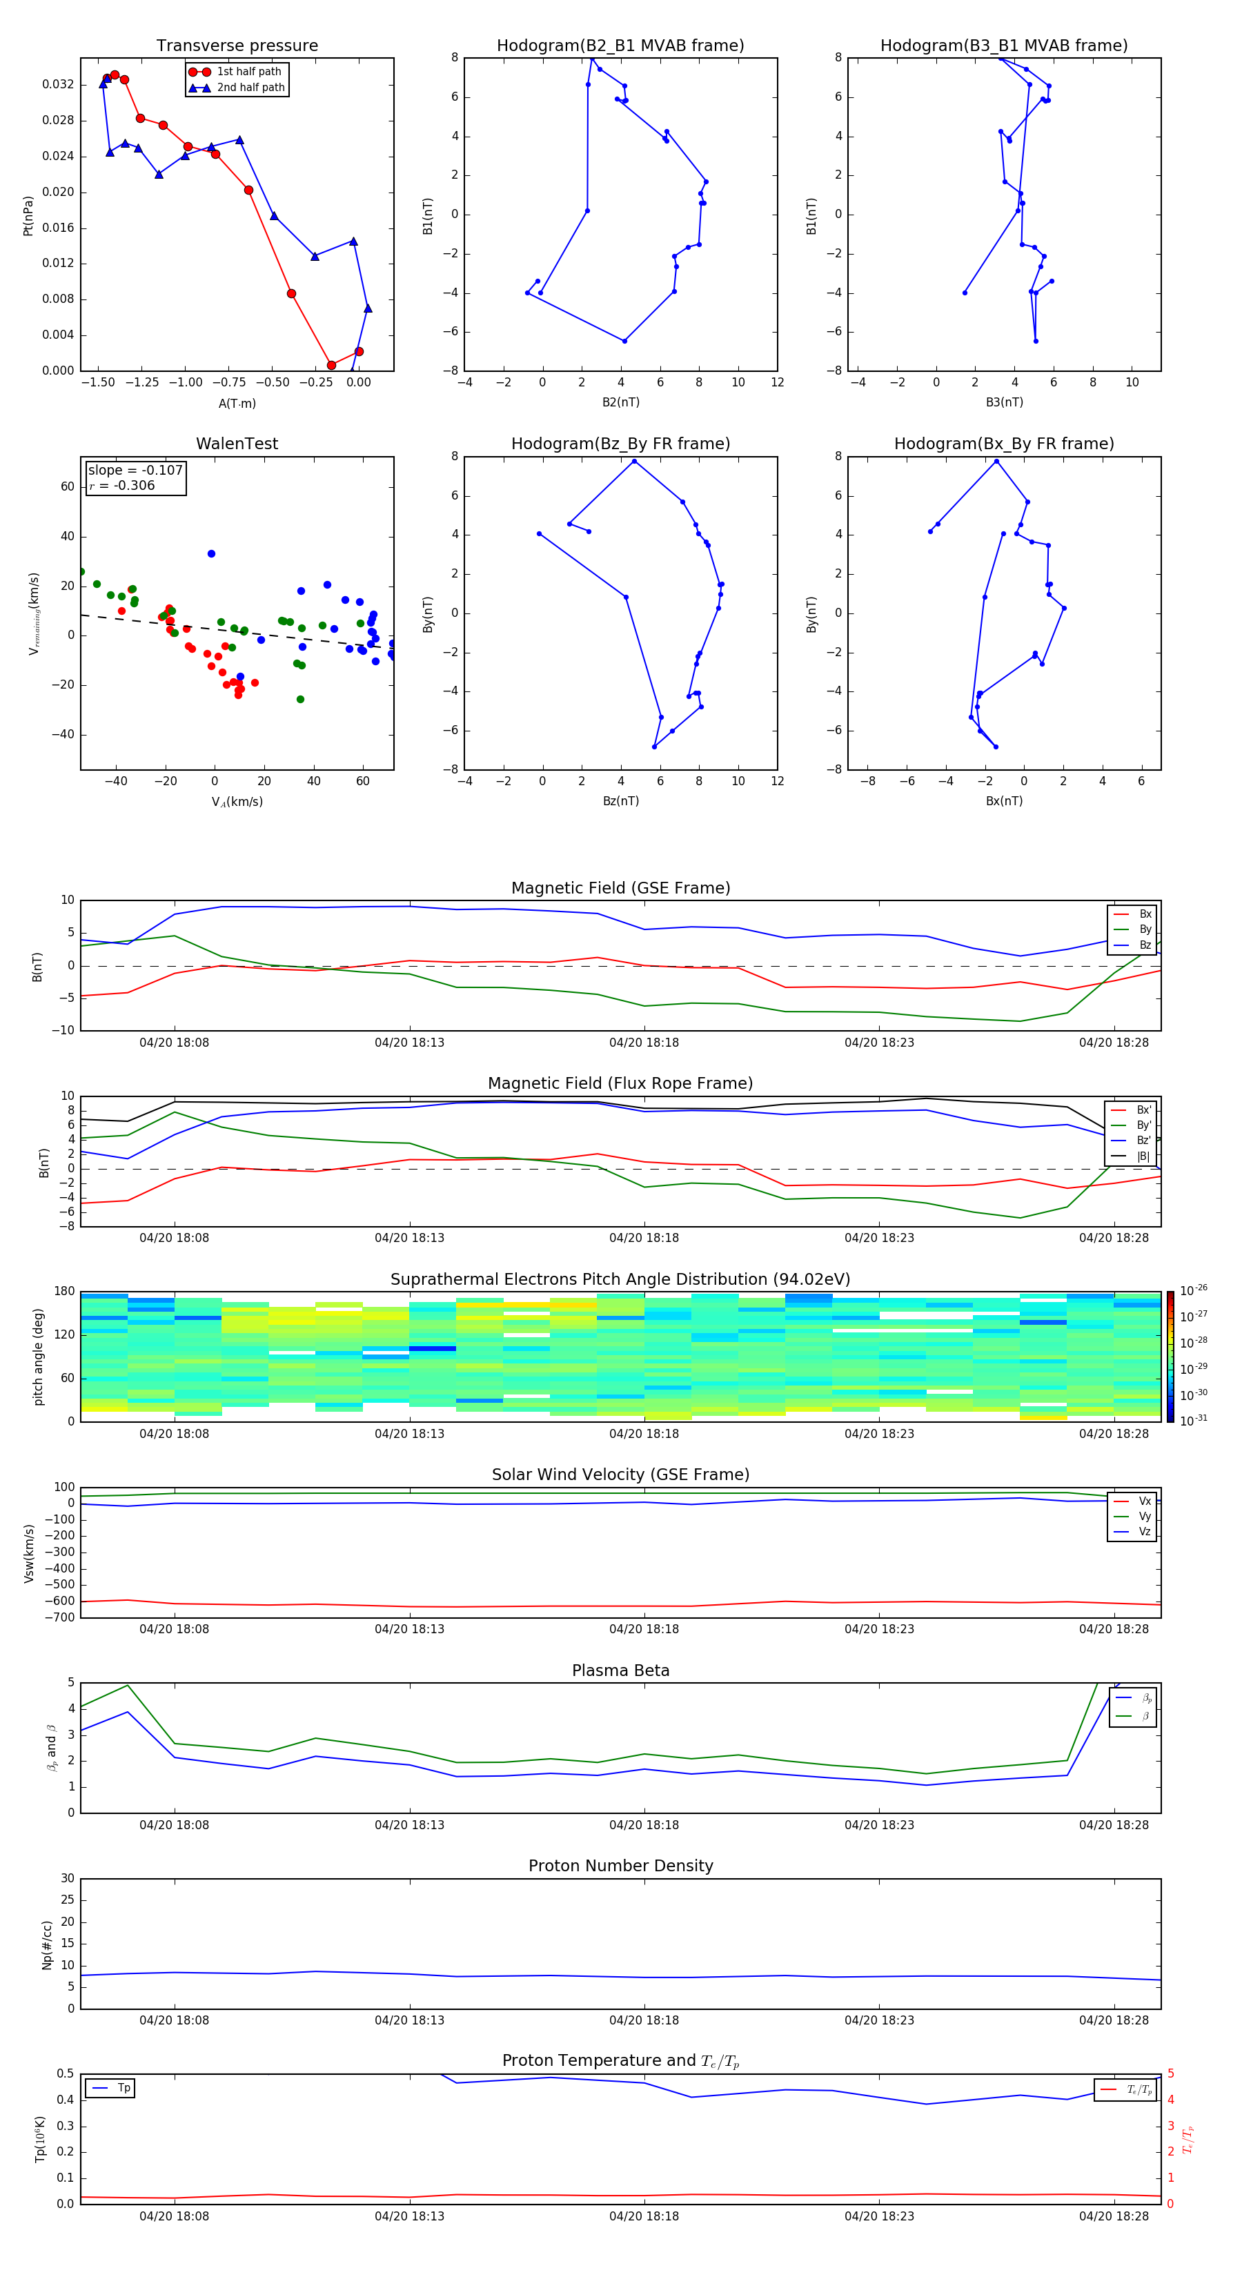Click the 'Pt(nPa)' y-axis label
Screen dimensions: 1242x2277
[28, 216]
